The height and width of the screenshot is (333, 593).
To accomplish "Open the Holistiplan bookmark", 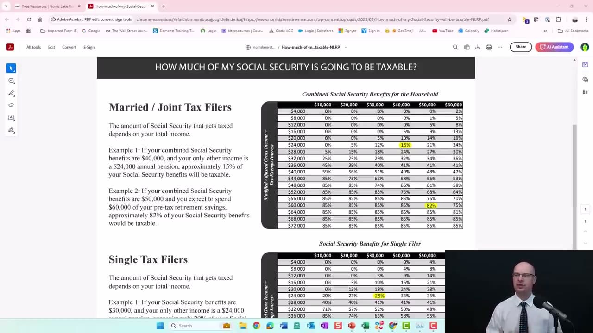I will click(496, 31).
